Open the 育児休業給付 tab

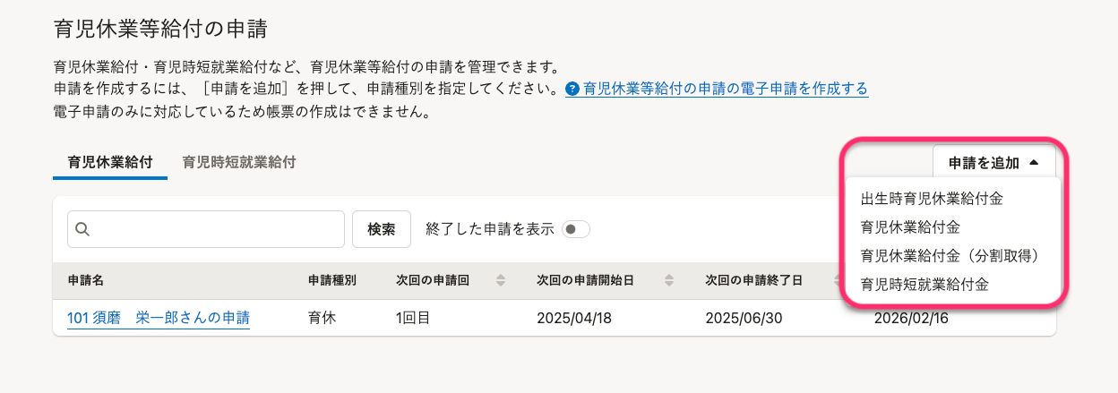point(110,163)
